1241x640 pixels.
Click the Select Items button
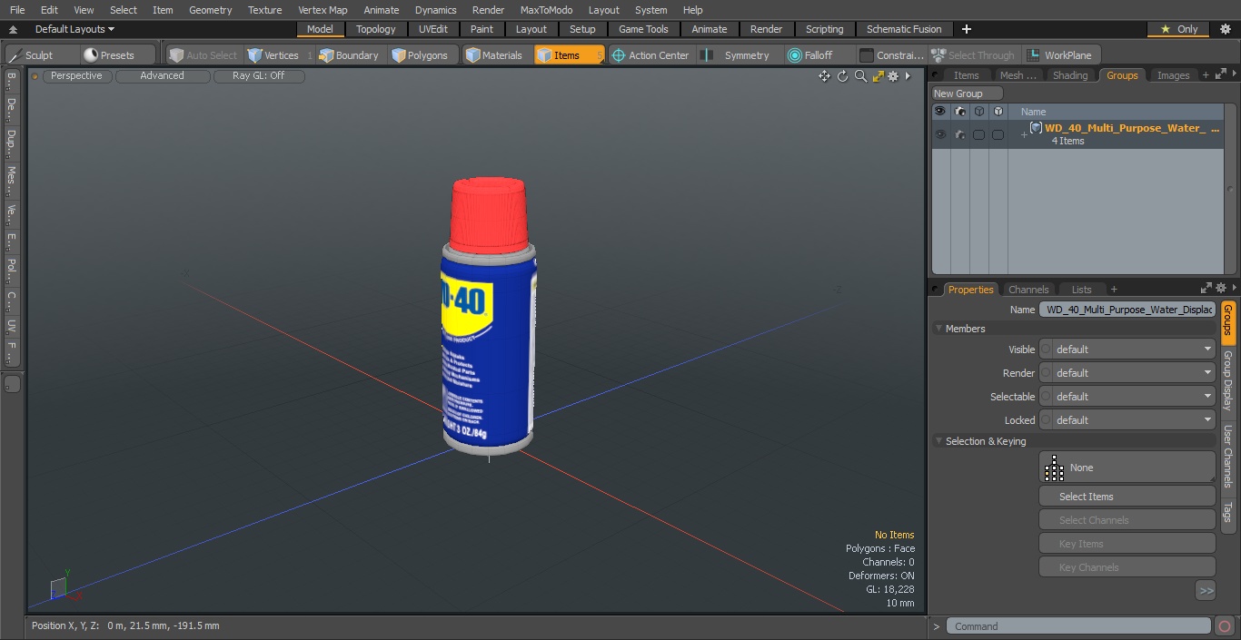(1127, 497)
